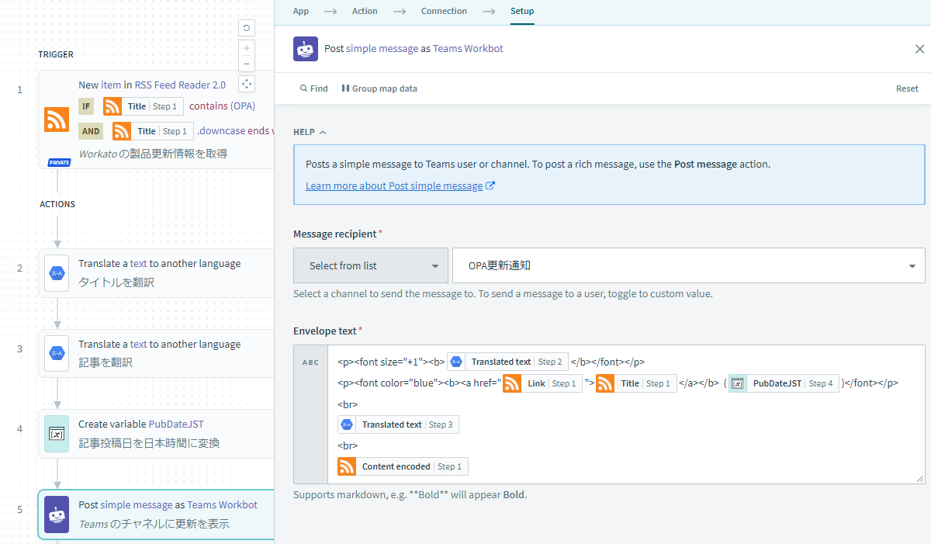Select step 5 Post simple message
Screen dimensions: 931x544
[x=156, y=515]
